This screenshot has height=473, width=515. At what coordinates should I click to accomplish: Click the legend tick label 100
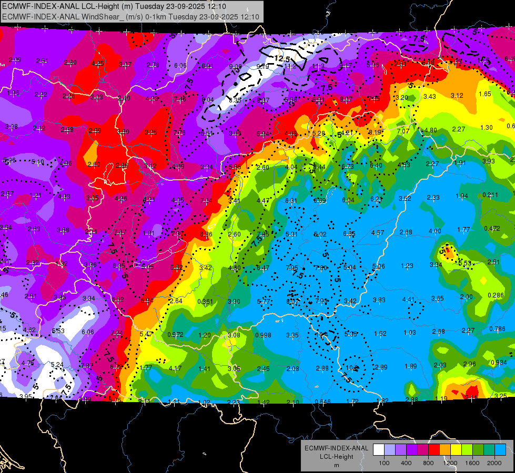(384, 463)
